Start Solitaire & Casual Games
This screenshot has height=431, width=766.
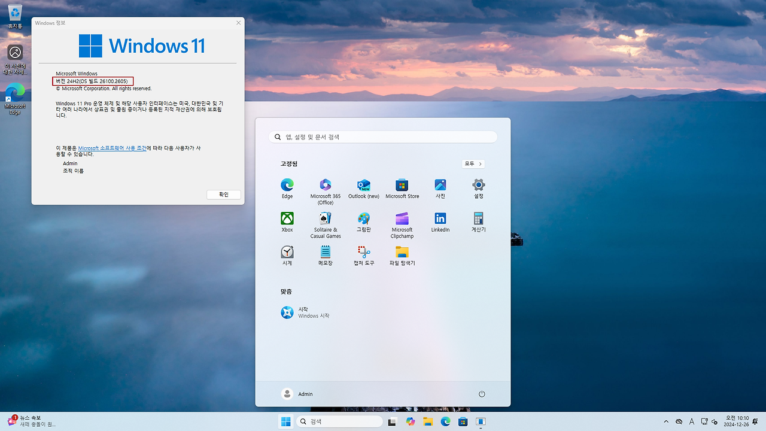click(325, 219)
